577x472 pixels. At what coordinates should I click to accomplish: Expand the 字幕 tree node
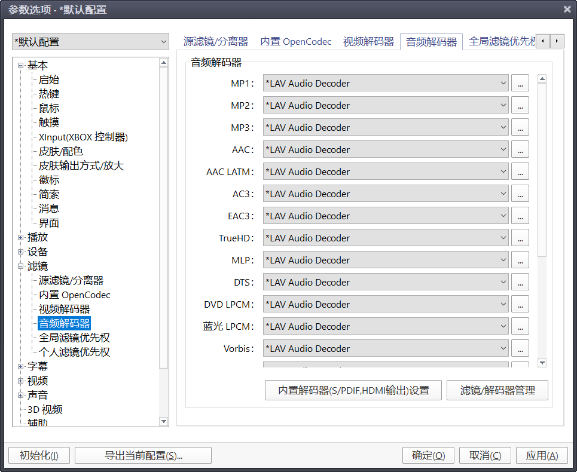pyautogui.click(x=21, y=366)
